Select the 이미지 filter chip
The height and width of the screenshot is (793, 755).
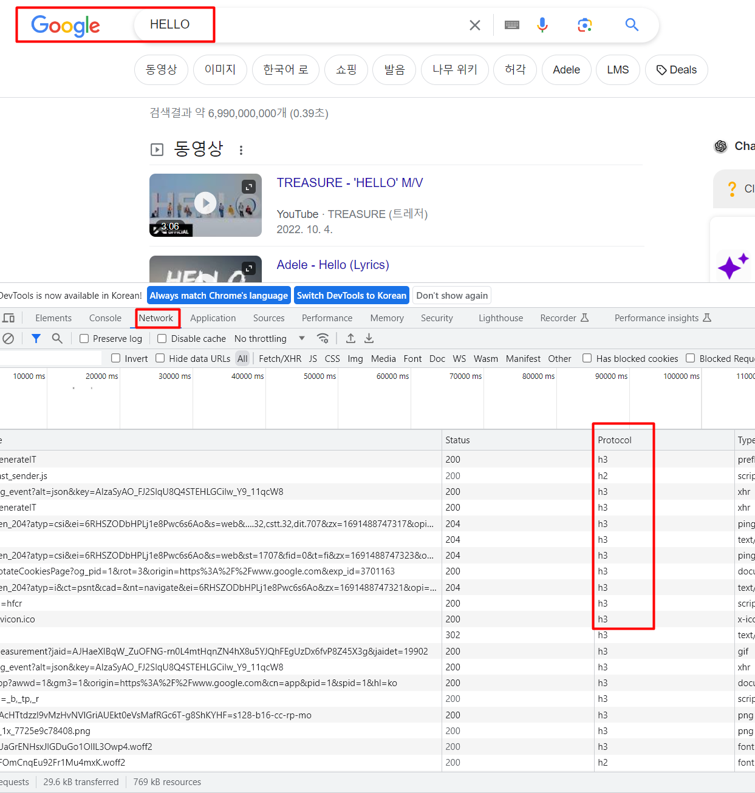pyautogui.click(x=220, y=70)
